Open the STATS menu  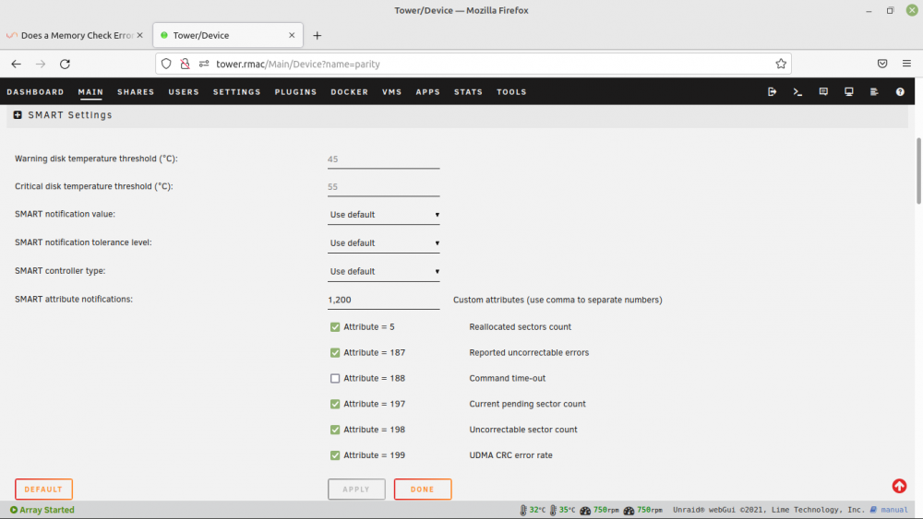(468, 91)
